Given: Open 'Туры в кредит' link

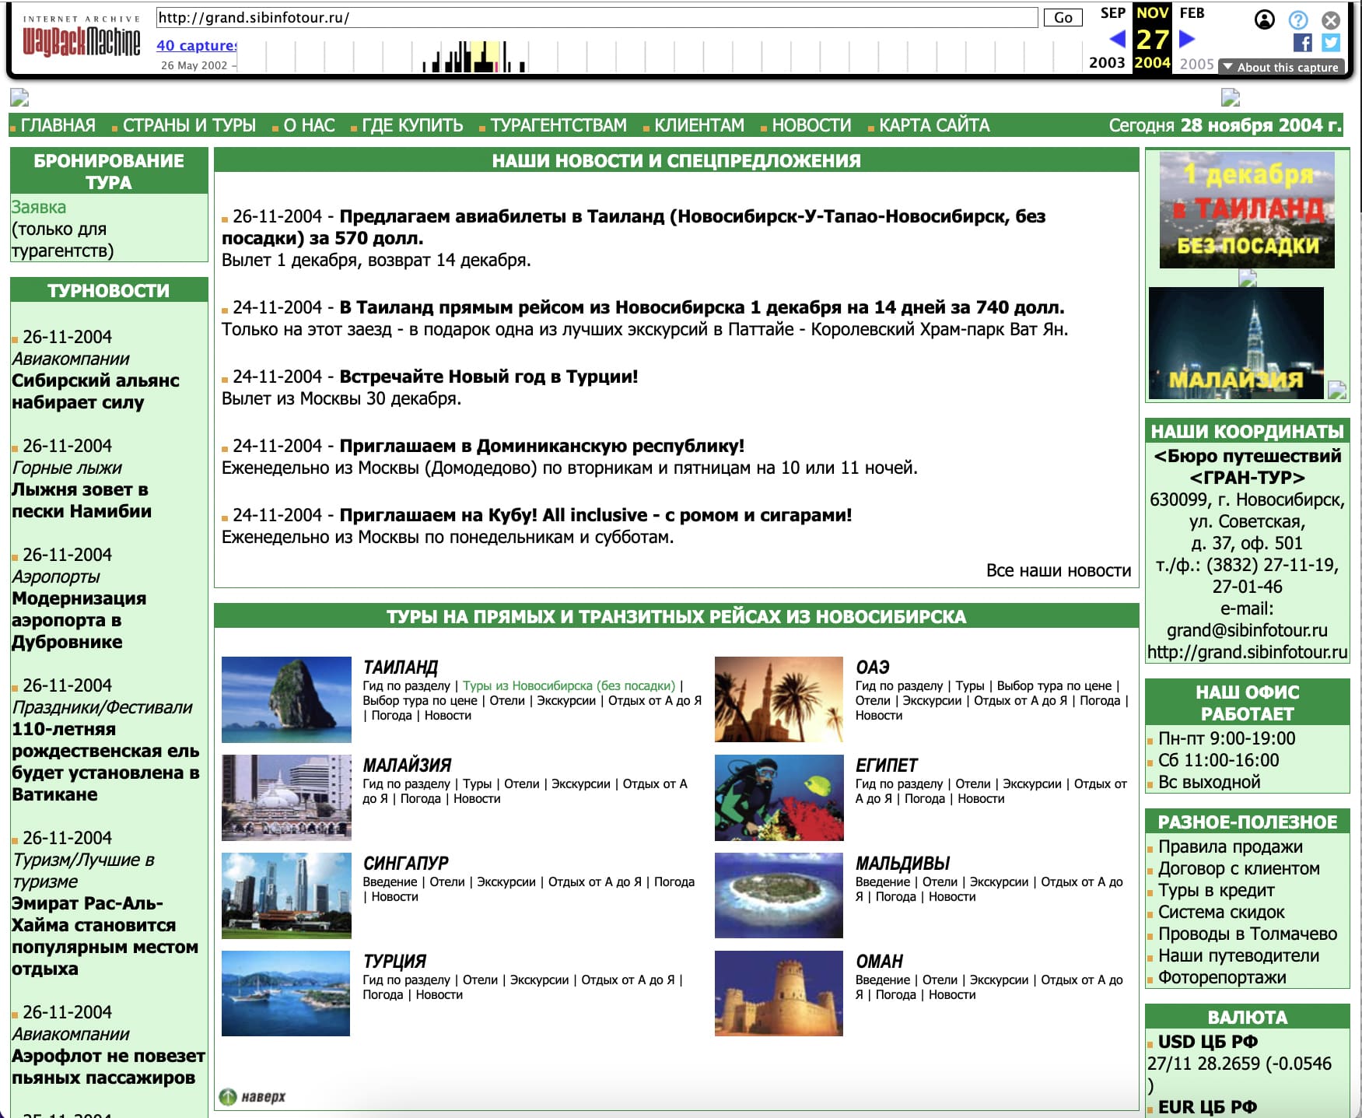Looking at the screenshot, I should click(1216, 890).
